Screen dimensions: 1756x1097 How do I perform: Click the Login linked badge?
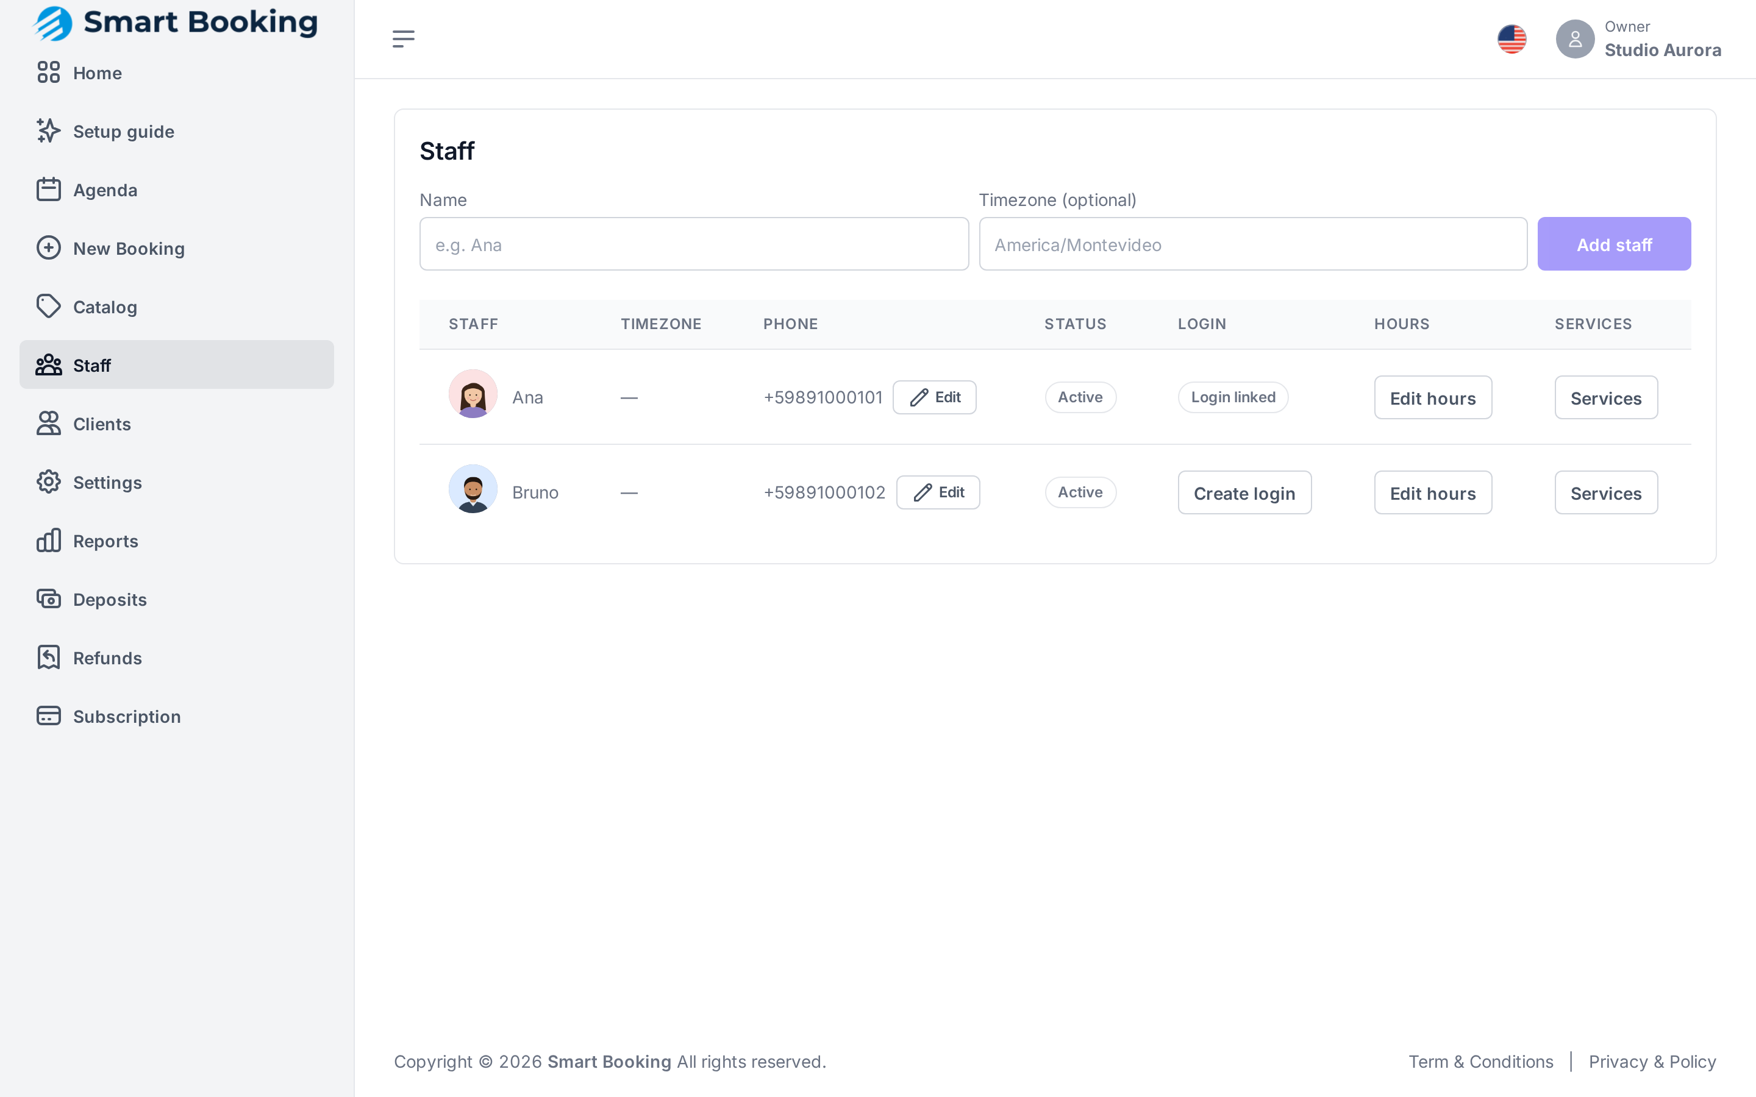pos(1233,397)
